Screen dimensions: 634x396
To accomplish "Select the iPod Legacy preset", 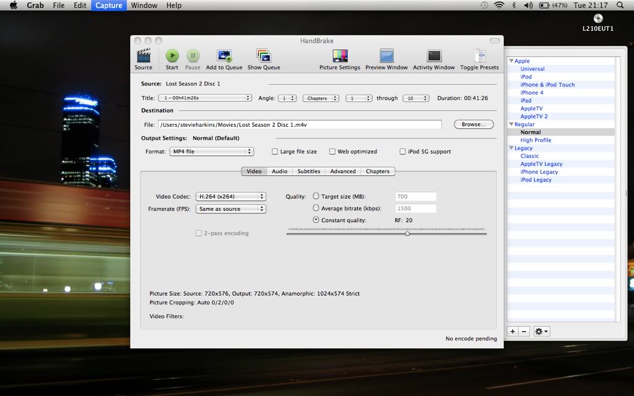I will pos(536,180).
